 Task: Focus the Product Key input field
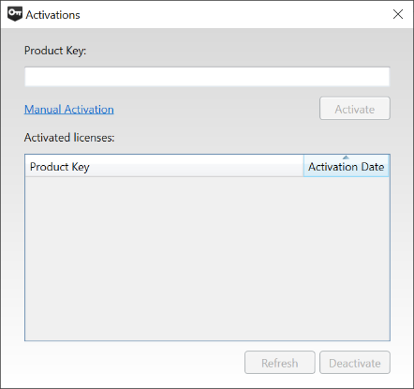(207, 76)
